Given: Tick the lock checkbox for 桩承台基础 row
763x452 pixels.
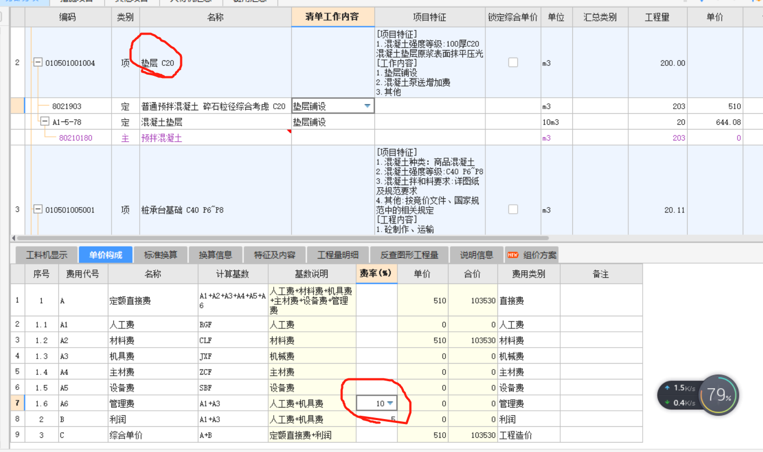Looking at the screenshot, I should tap(513, 209).
